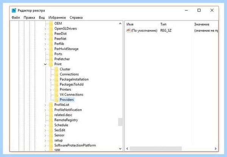Click the Perflib folder icon
Screen dimensions: 227x157
tap(51, 44)
